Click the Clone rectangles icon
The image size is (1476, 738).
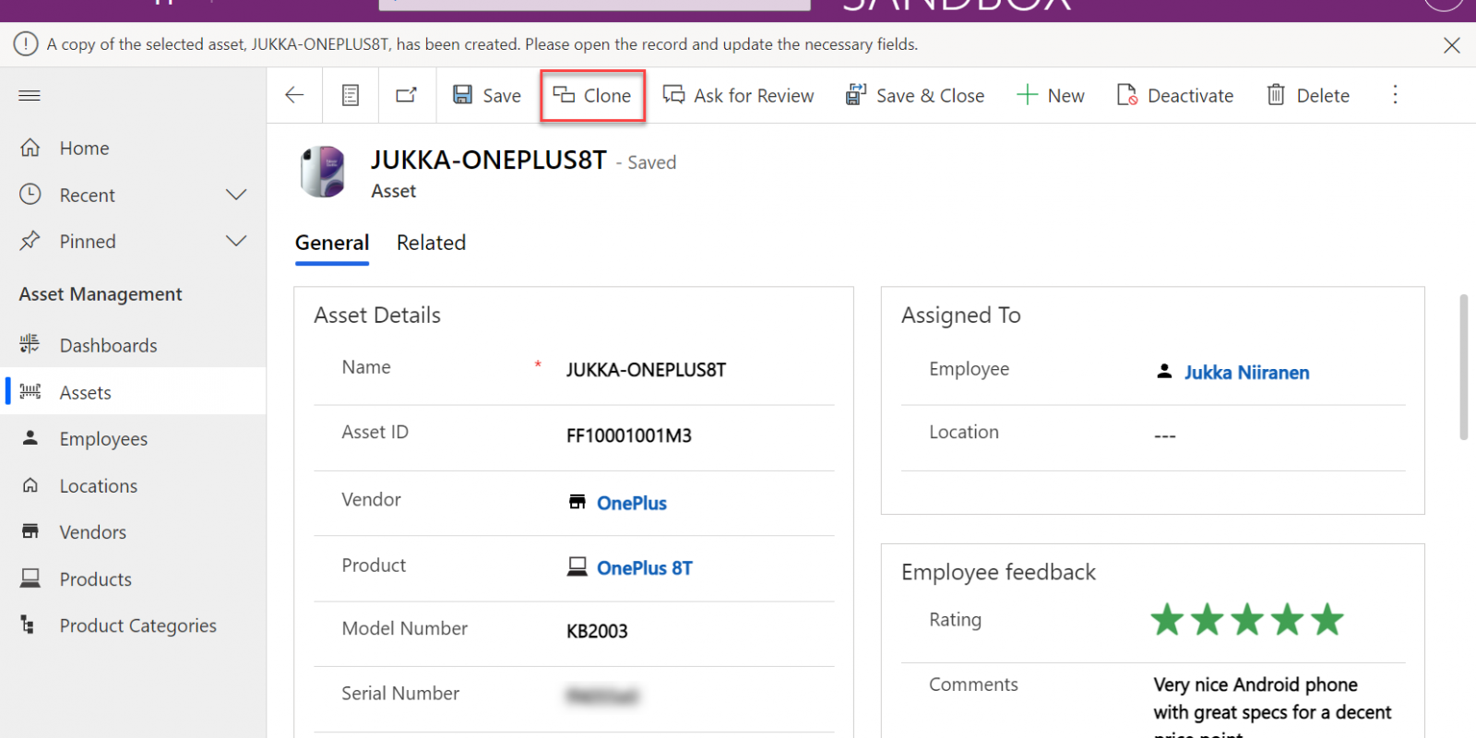[564, 94]
